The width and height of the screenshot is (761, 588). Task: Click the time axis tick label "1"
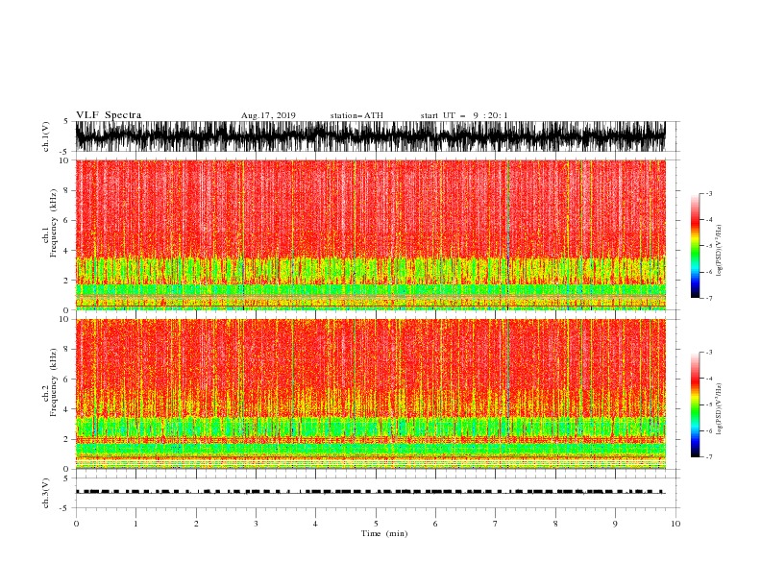pyautogui.click(x=135, y=524)
